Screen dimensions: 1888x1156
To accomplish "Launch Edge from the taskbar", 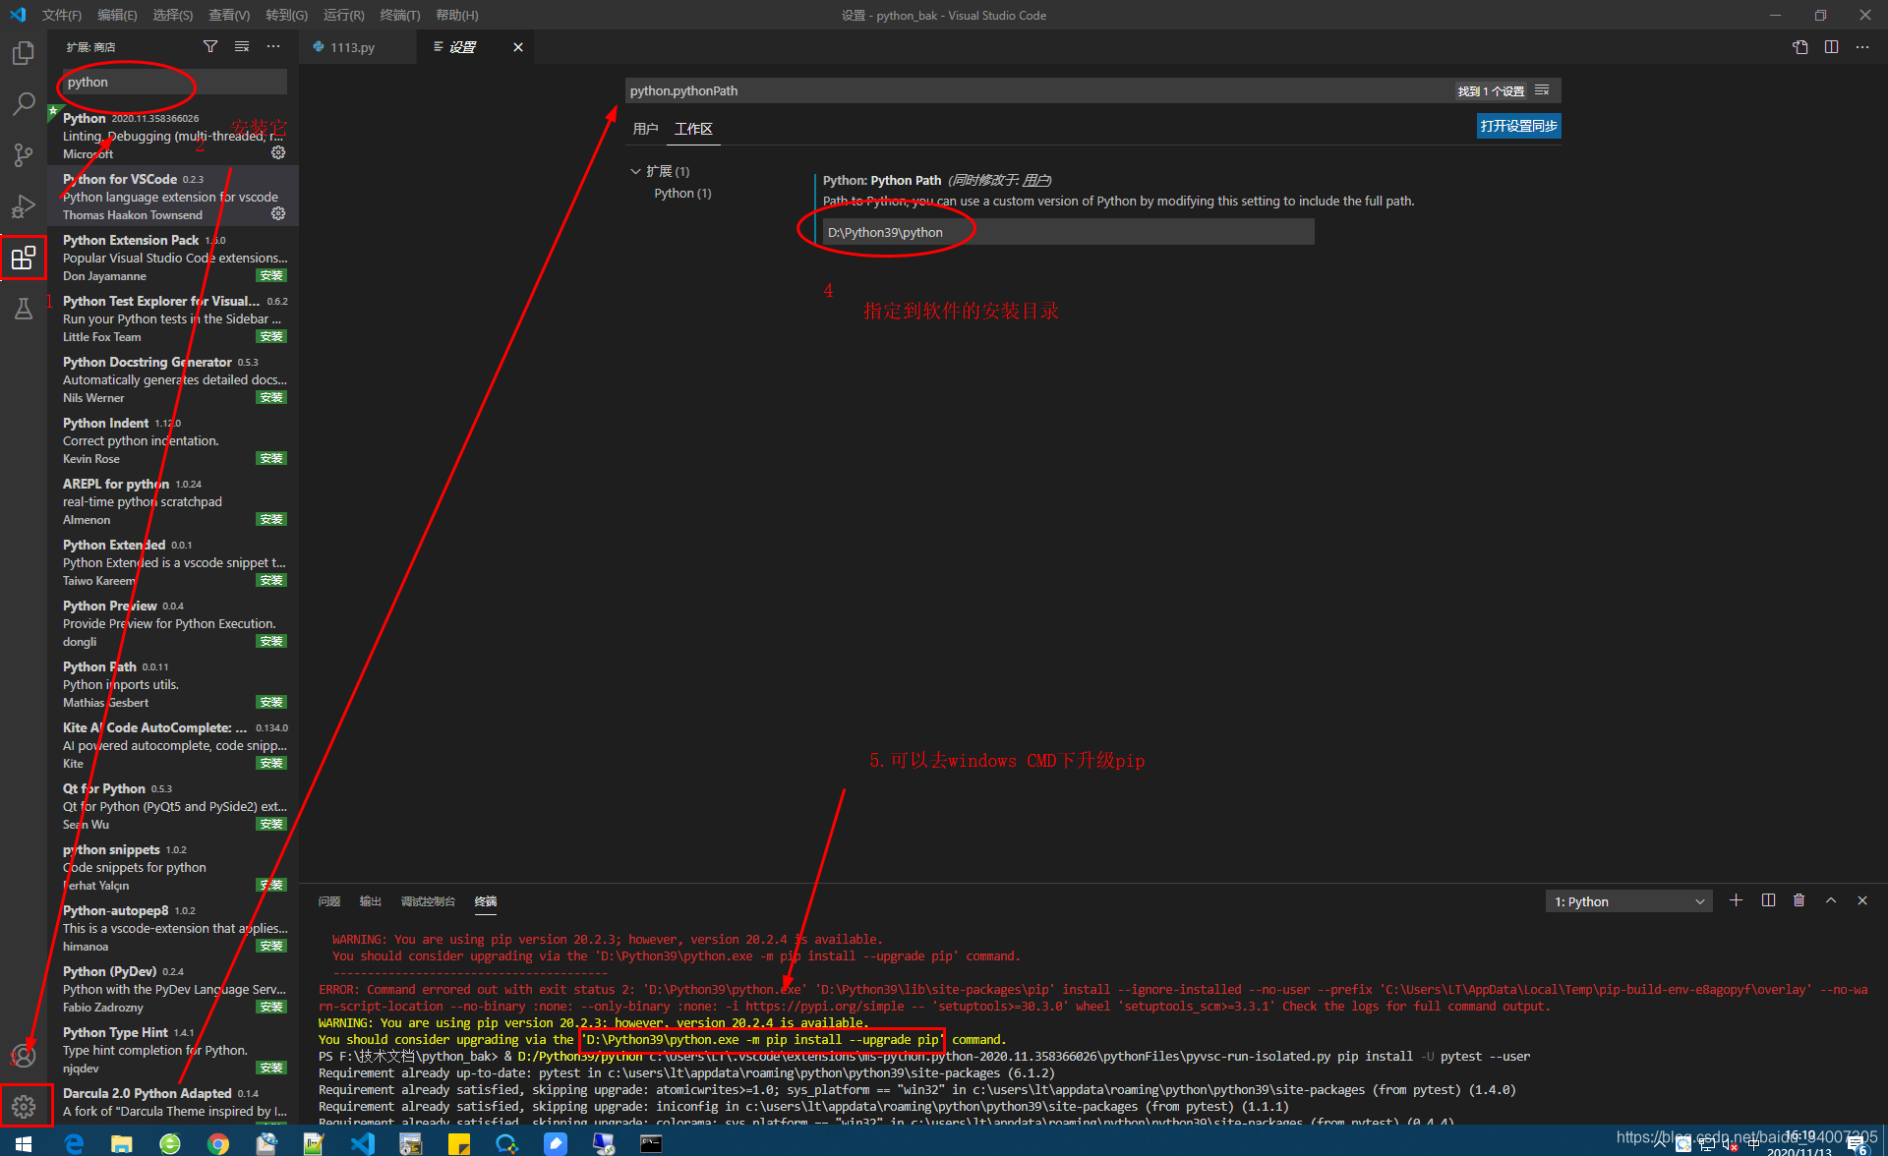I will [x=75, y=1143].
